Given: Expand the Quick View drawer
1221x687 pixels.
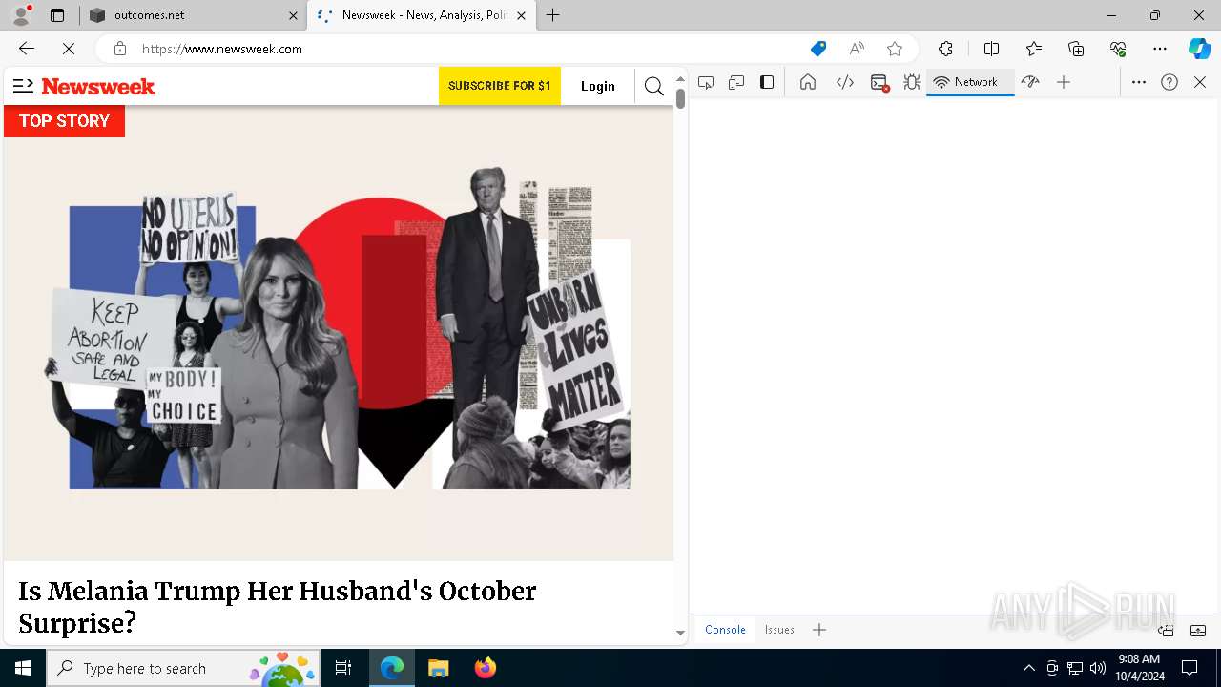Looking at the screenshot, I should 1198,630.
